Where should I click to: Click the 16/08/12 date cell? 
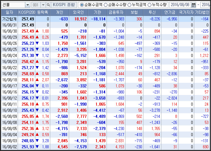coord(9,98)
